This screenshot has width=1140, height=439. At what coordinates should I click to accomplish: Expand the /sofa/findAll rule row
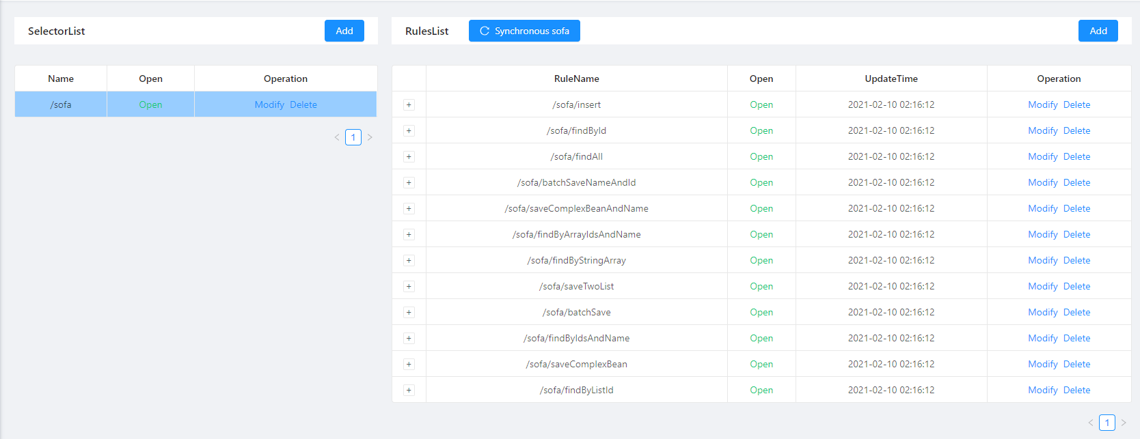(409, 156)
